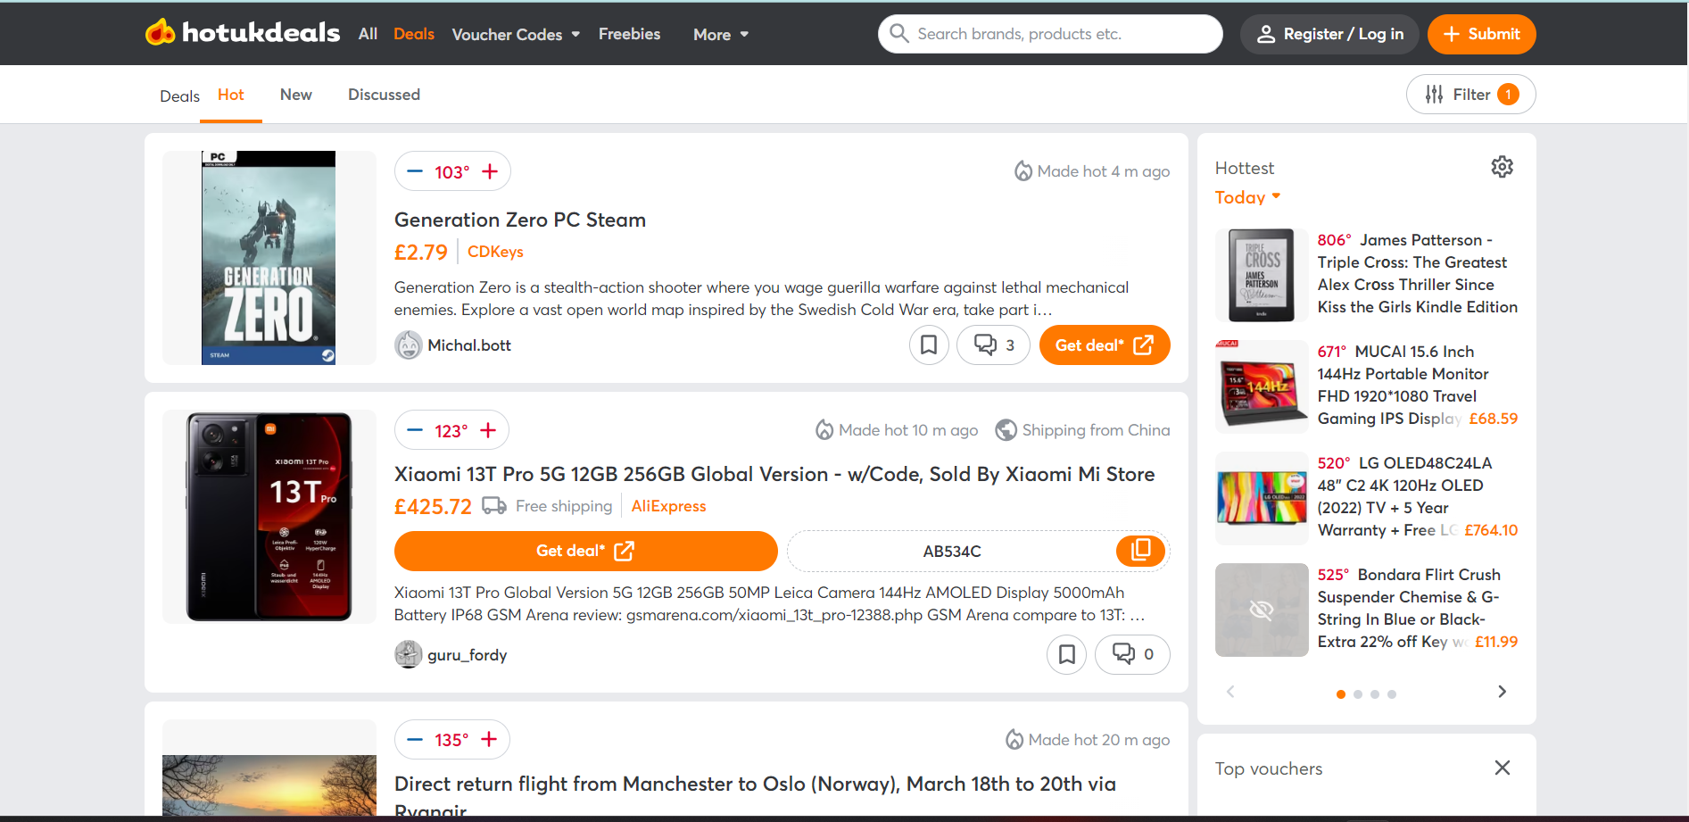Open the LG OLED TV thumbnail
The image size is (1689, 822).
1262,498
